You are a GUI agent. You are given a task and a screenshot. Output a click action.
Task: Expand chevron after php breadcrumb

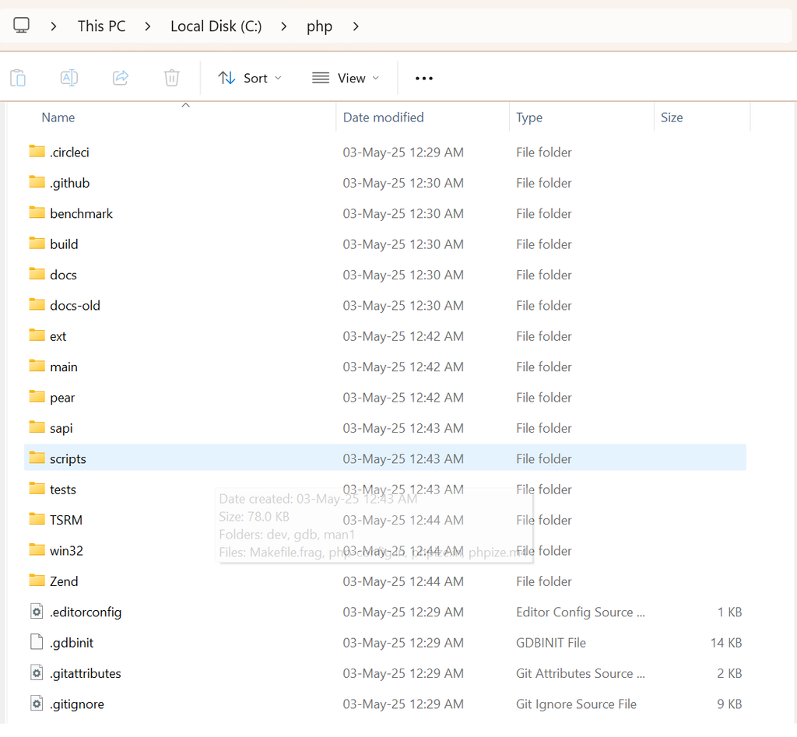click(356, 26)
